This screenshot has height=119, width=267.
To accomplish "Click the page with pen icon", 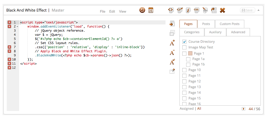I will 205,10.
